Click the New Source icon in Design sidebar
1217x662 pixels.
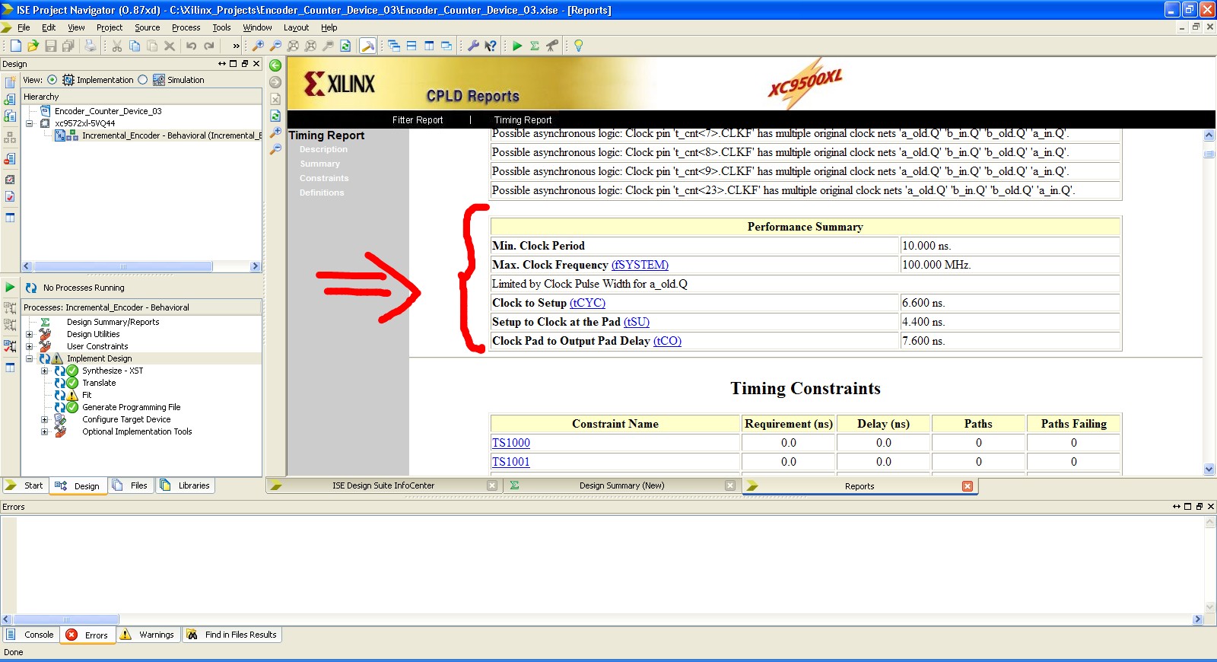click(10, 82)
